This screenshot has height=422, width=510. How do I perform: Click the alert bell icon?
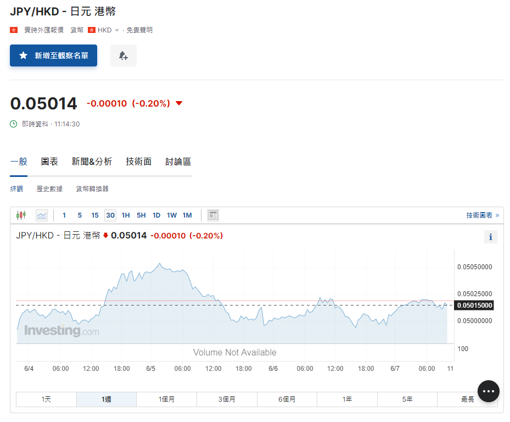pyautogui.click(x=123, y=55)
